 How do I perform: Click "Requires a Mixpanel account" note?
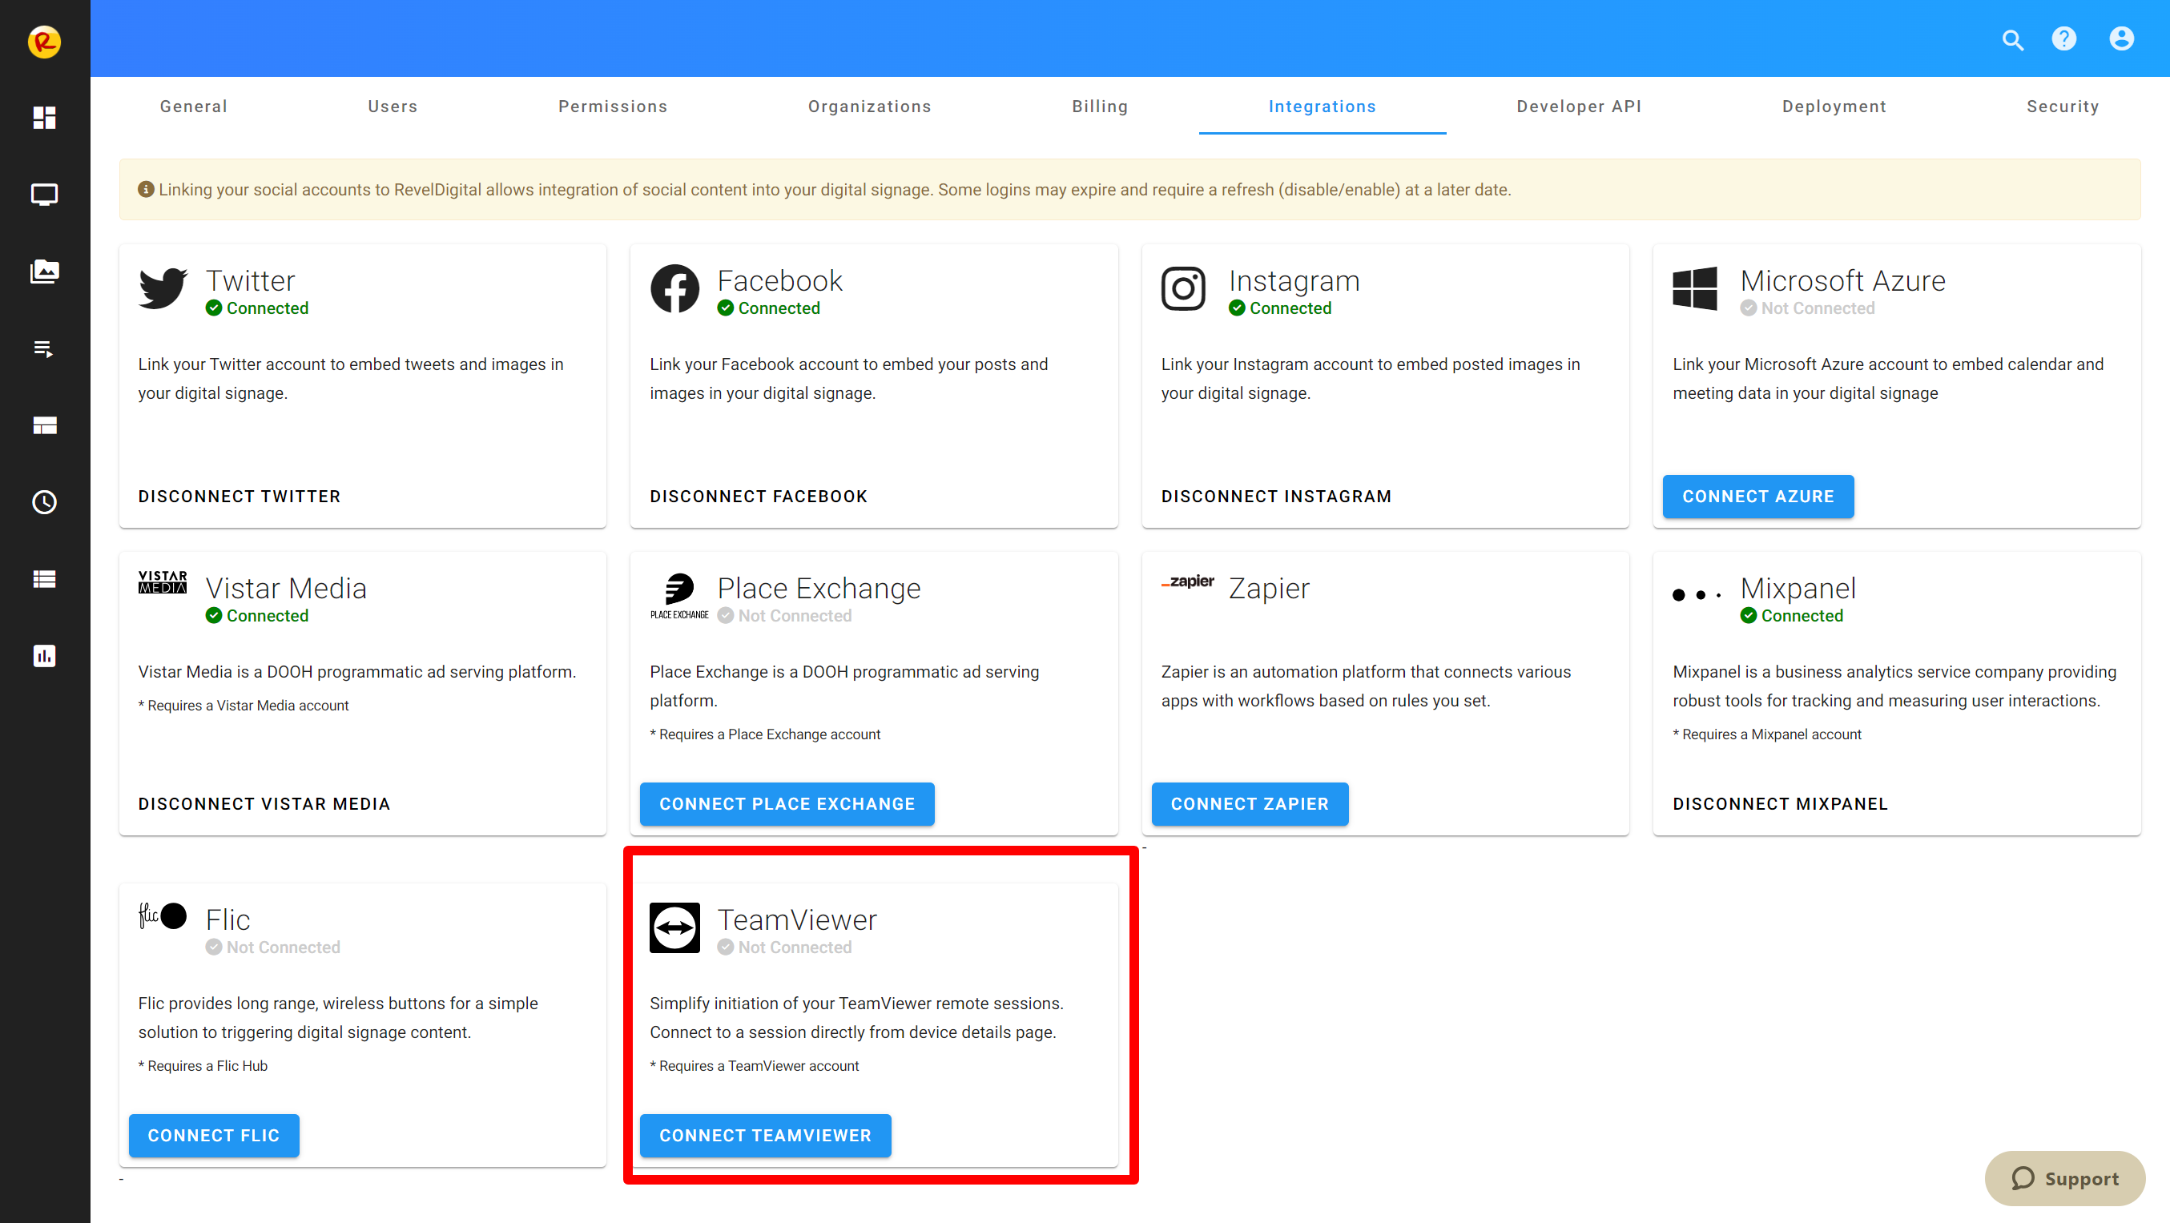click(x=1766, y=734)
